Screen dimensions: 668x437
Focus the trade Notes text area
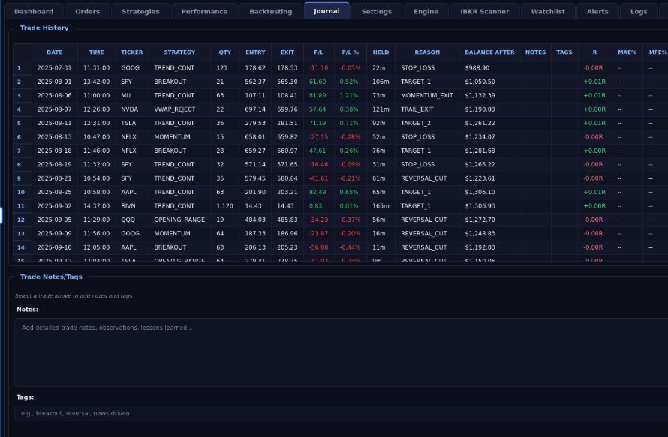pyautogui.click(x=342, y=352)
